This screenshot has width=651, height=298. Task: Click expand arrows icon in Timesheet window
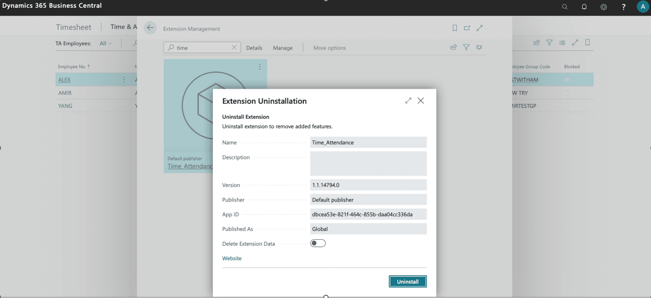[575, 43]
